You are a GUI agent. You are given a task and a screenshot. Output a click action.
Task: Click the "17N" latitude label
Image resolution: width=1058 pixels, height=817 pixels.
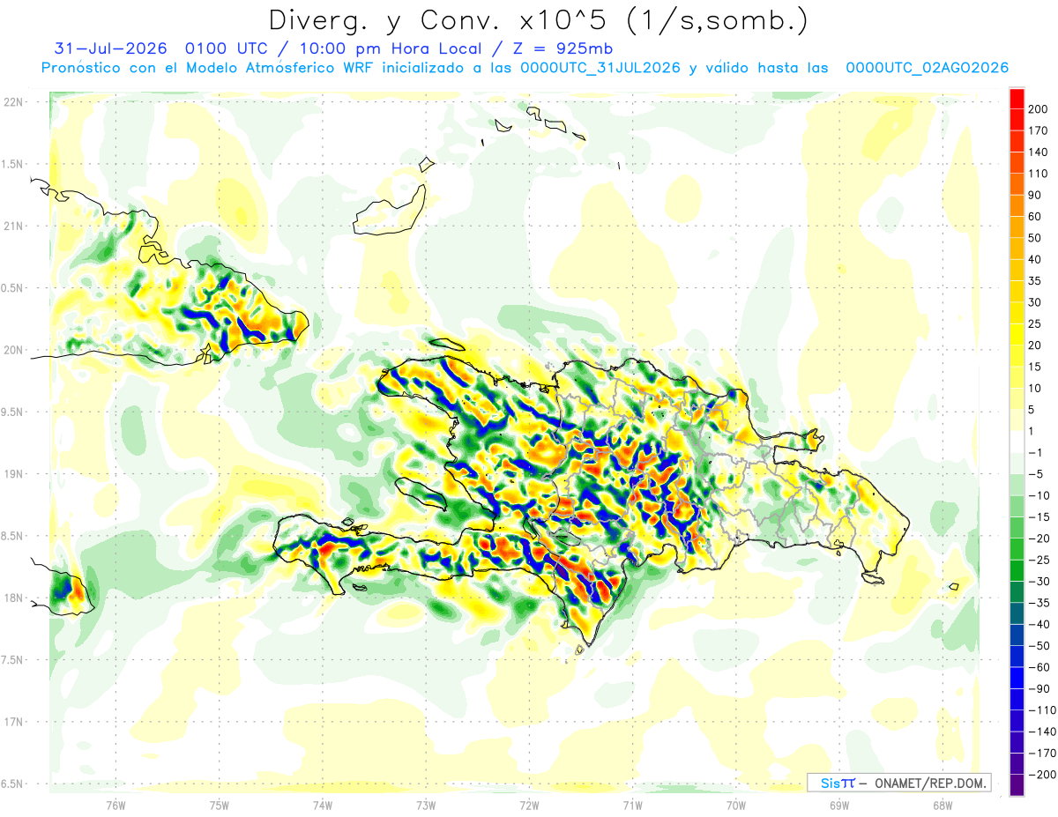click(x=15, y=722)
